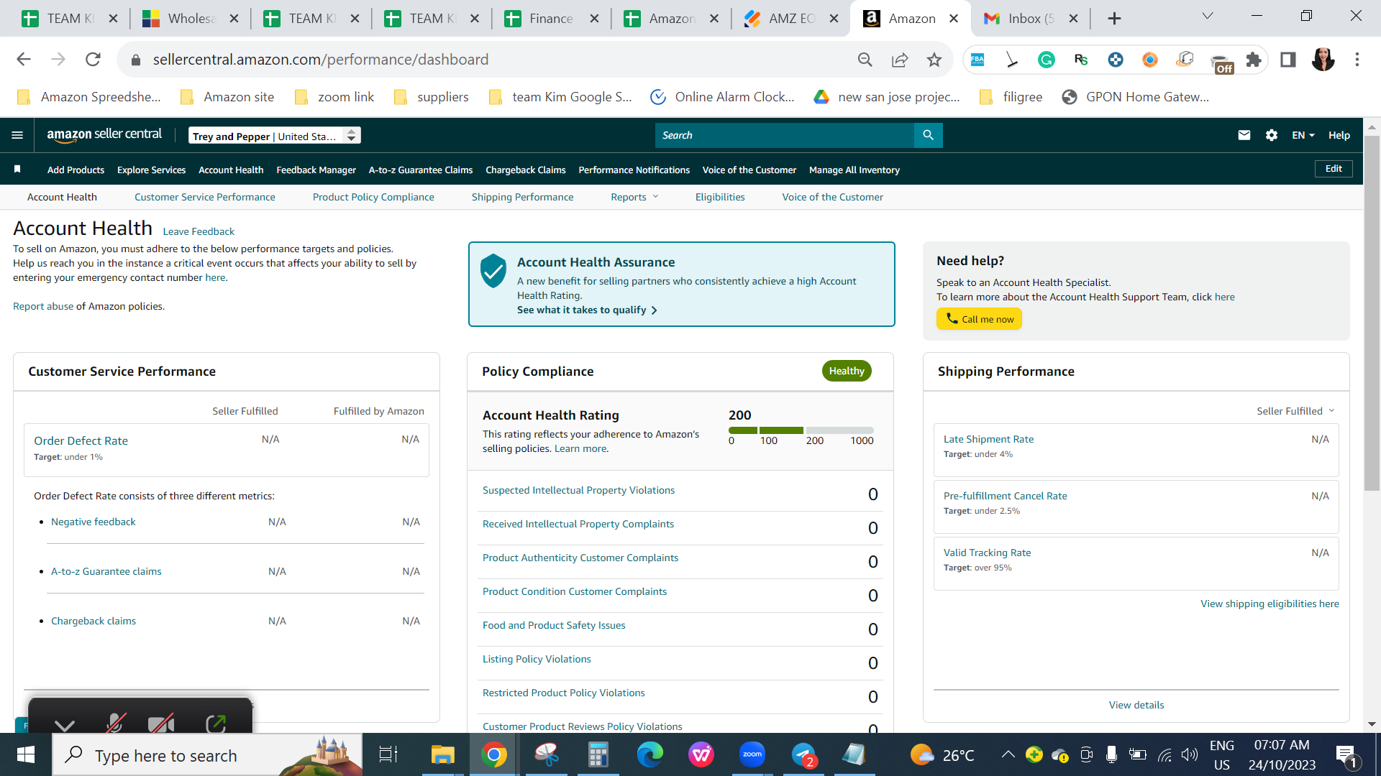1381x776 pixels.
Task: Open Chrome from the Windows taskbar
Action: point(494,755)
